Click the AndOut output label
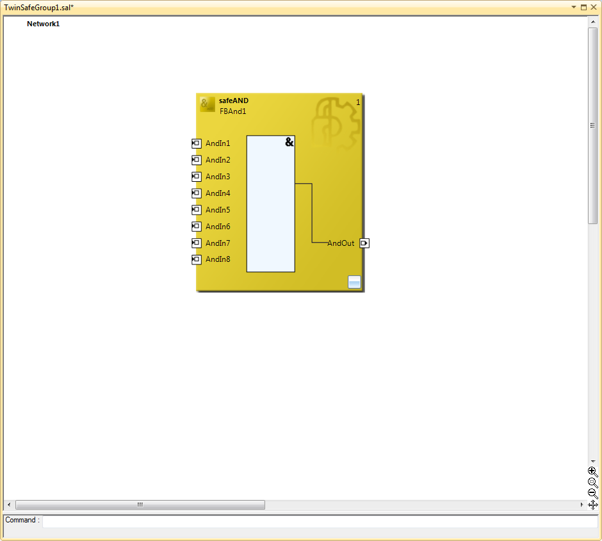The height and width of the screenshot is (541, 602). tap(341, 243)
